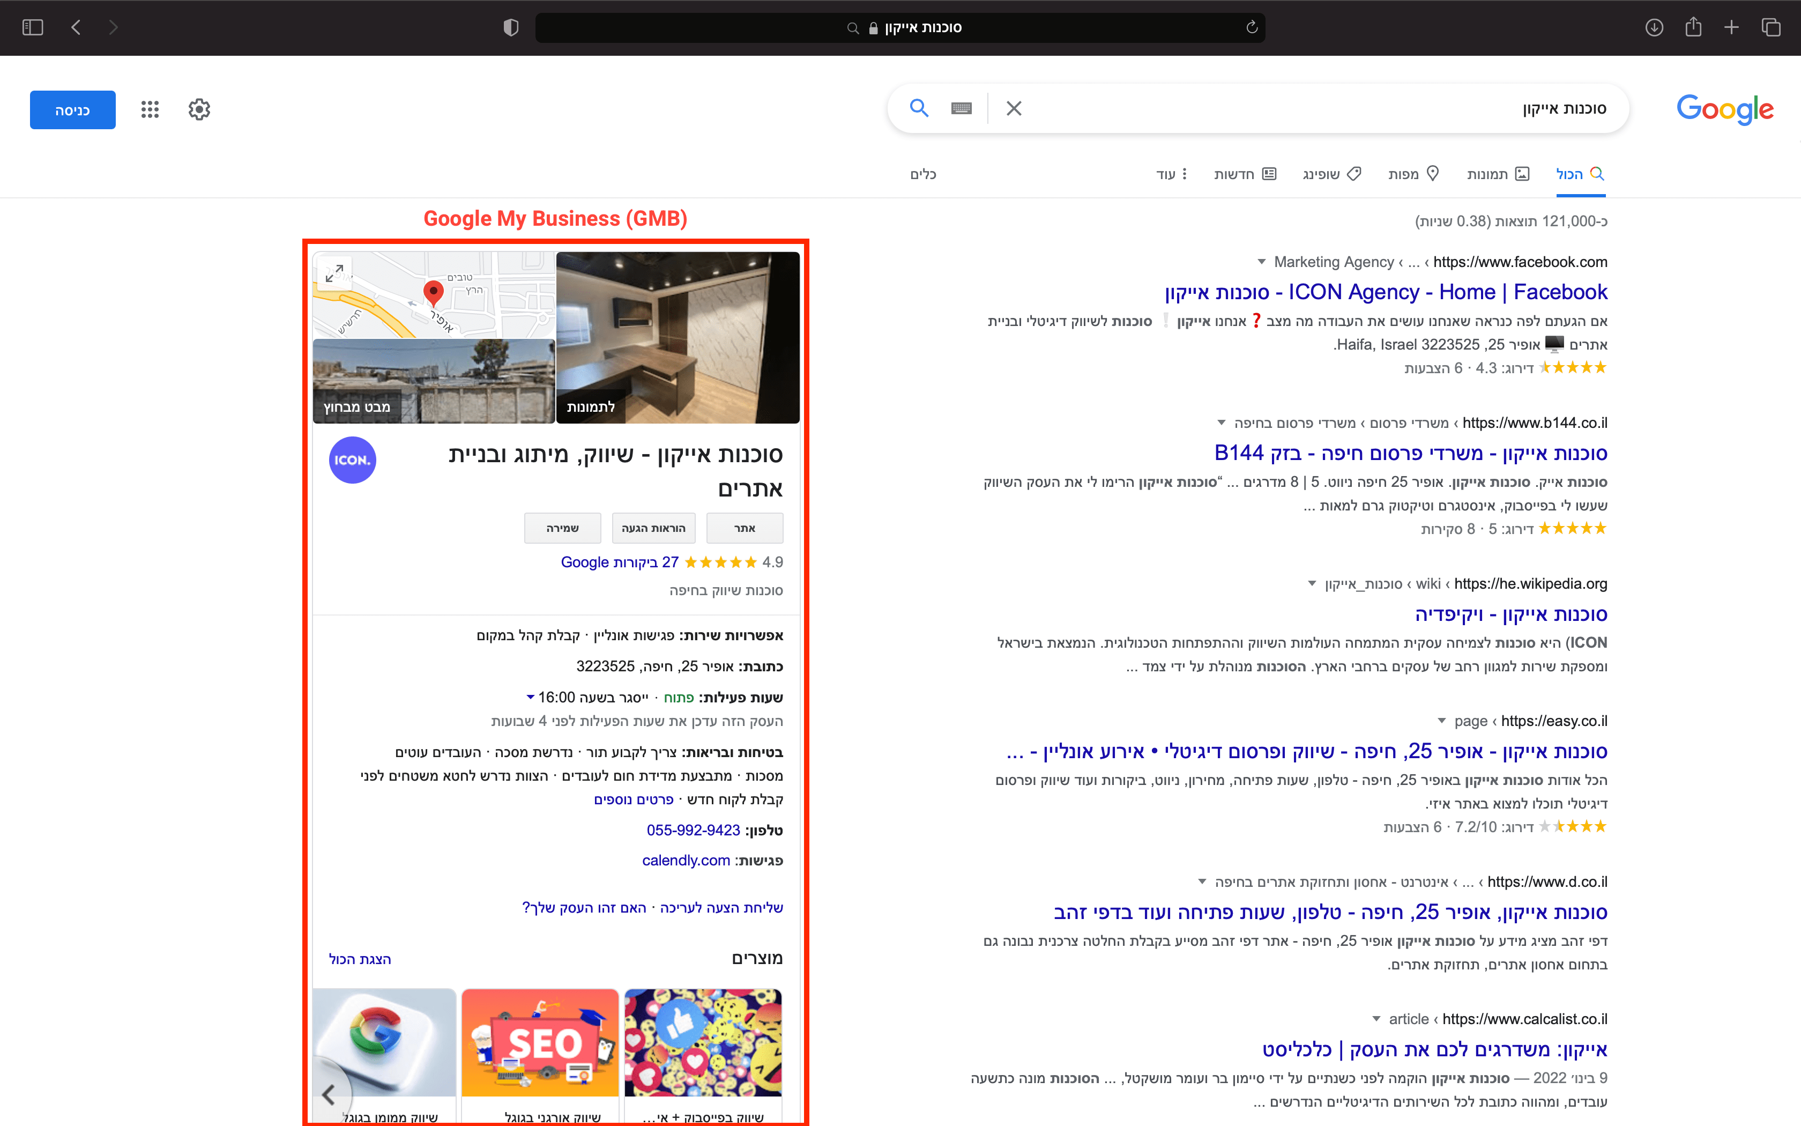1801x1126 pixels.
Task: Switch to the חדשות news tab
Action: point(1245,174)
